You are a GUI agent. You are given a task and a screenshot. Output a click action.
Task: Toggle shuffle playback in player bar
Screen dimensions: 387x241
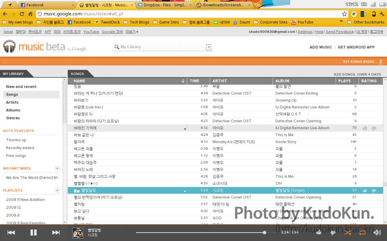(x=348, y=232)
